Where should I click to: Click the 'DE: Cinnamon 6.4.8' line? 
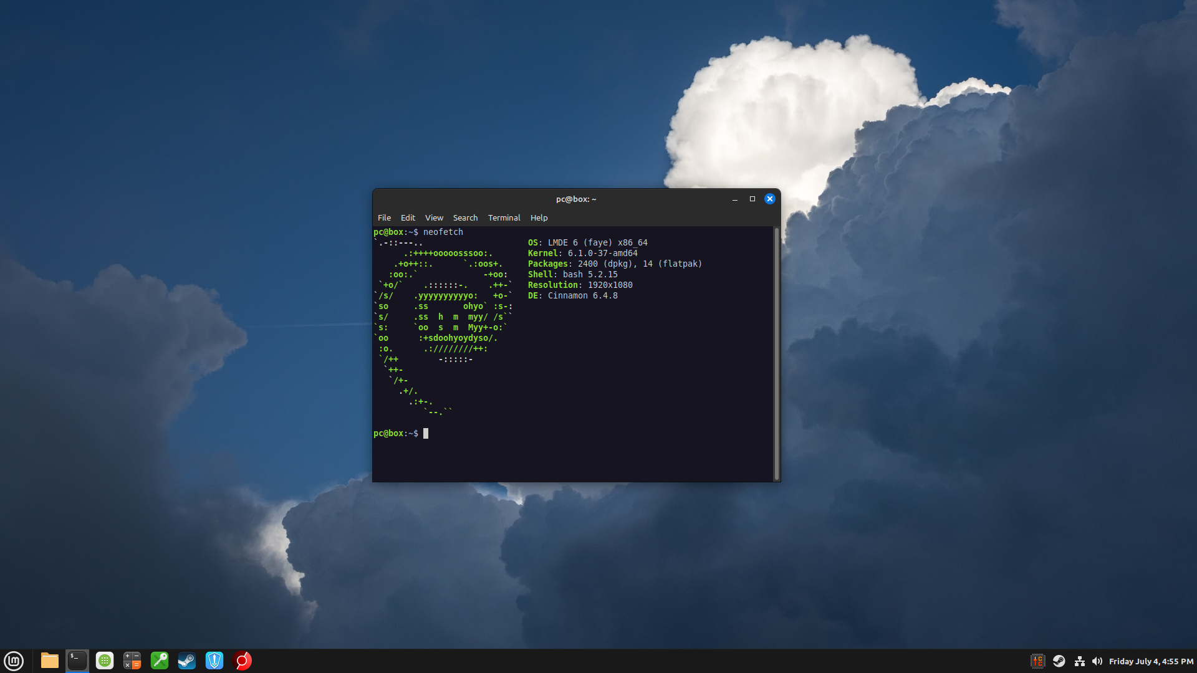click(x=573, y=295)
